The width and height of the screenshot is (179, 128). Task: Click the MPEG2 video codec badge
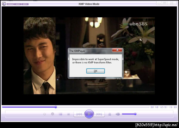[x=10, y=4]
